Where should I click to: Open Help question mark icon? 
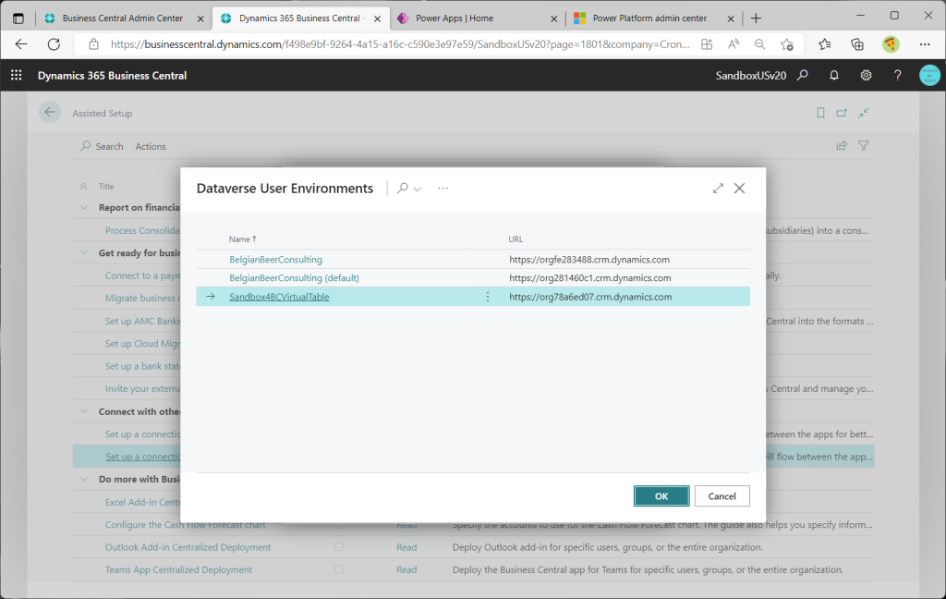coord(898,75)
